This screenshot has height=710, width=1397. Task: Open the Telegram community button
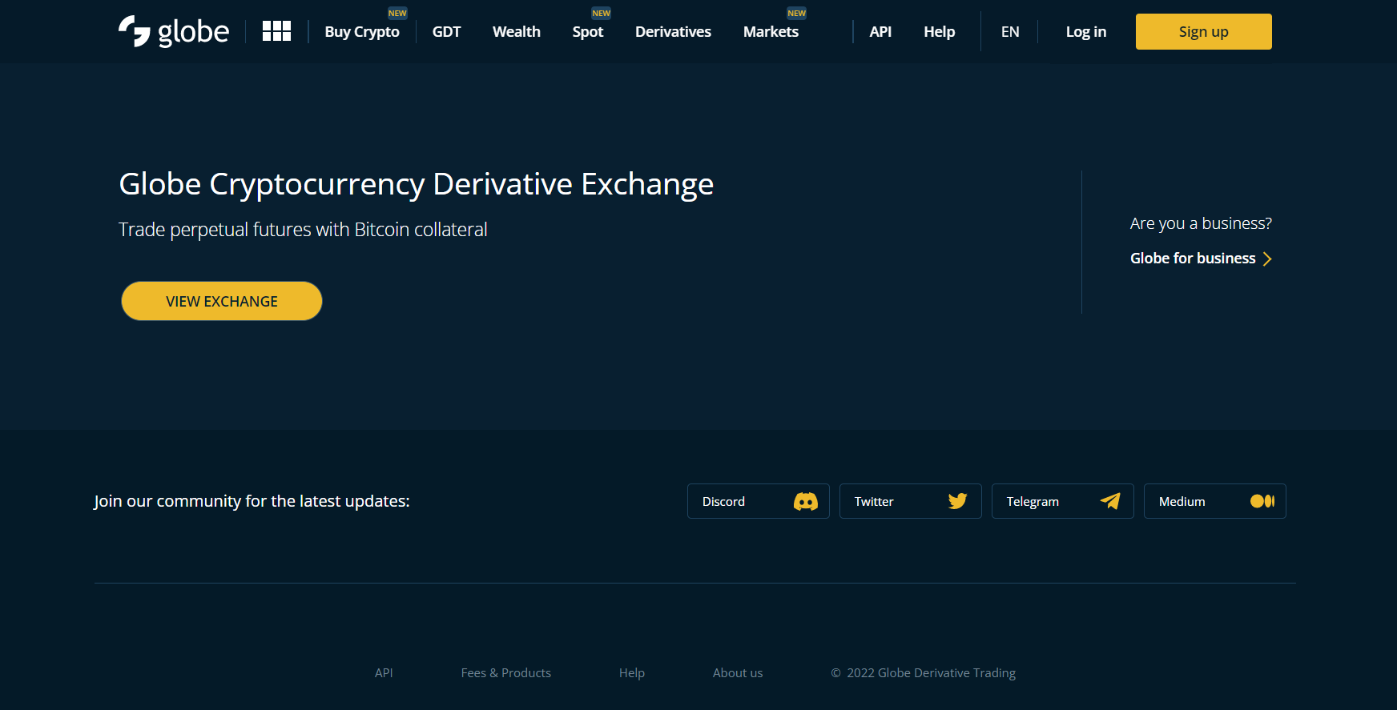point(1062,501)
